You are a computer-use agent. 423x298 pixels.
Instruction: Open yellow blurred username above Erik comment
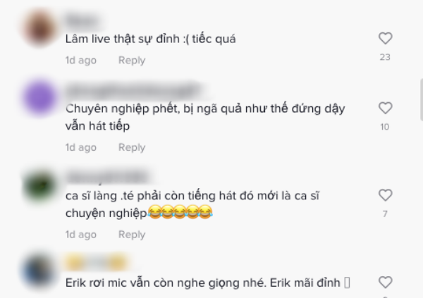(x=97, y=262)
